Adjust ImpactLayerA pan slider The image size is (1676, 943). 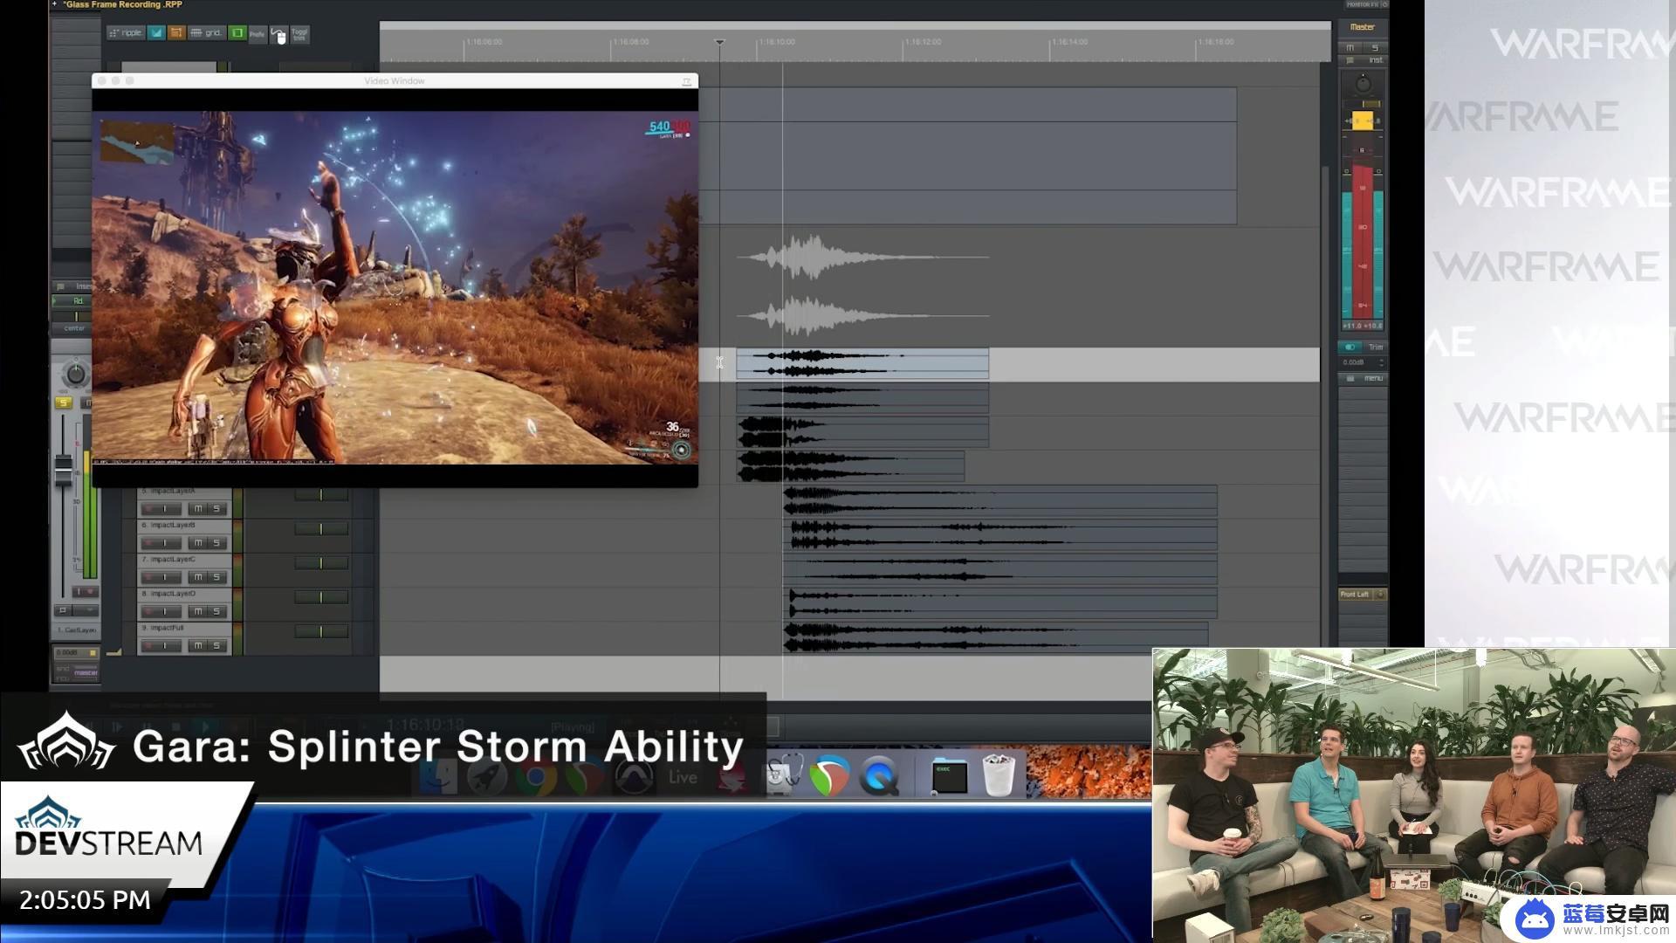321,495
